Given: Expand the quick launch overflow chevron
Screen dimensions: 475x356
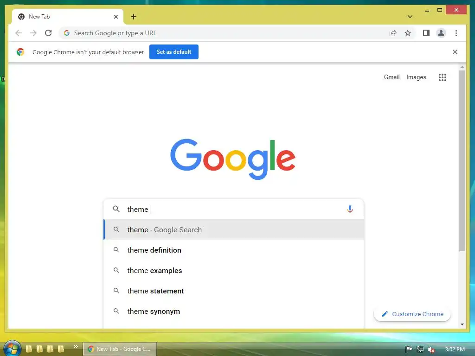Looking at the screenshot, I should [x=76, y=347].
